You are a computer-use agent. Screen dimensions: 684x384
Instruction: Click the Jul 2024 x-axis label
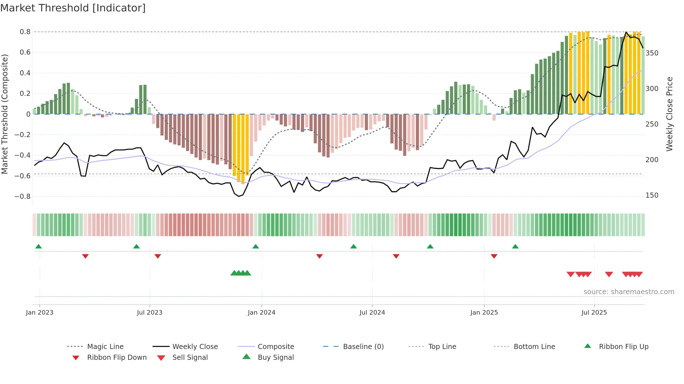click(x=372, y=312)
